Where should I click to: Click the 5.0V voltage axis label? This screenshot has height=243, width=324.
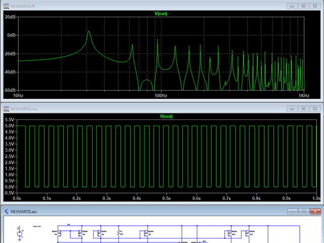click(10, 126)
